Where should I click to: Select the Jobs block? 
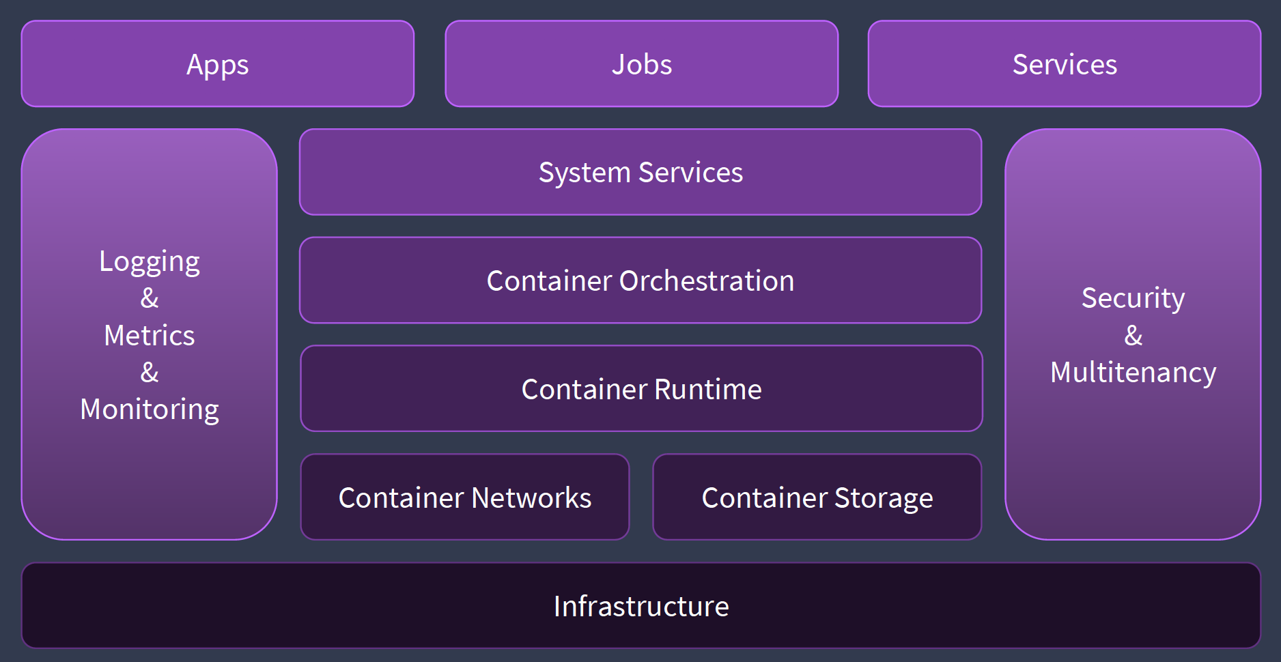click(641, 64)
